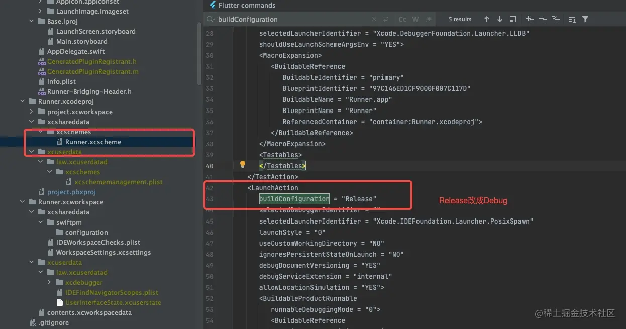626x329 pixels.
Task: Open search history via magnifier icon
Action: [x=211, y=19]
